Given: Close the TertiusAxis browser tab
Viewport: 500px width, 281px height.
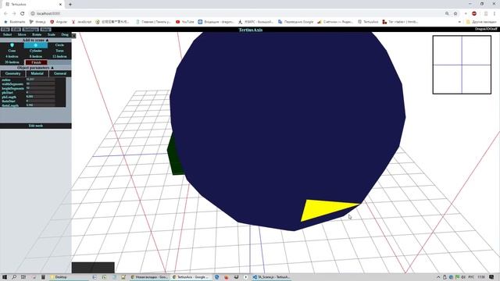Looking at the screenshot, I should point(60,5).
